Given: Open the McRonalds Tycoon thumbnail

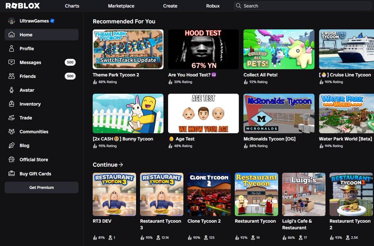Looking at the screenshot, I should (x=279, y=113).
